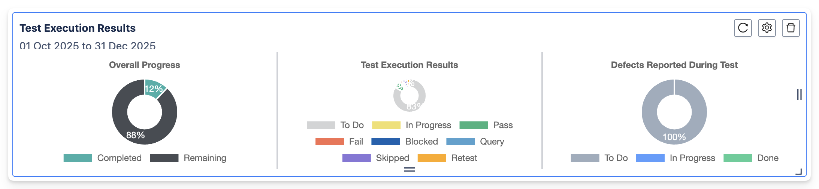Toggle the Fail legend item

point(339,142)
